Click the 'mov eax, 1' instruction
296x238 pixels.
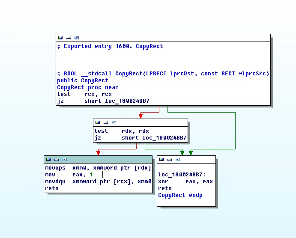tap(69, 175)
